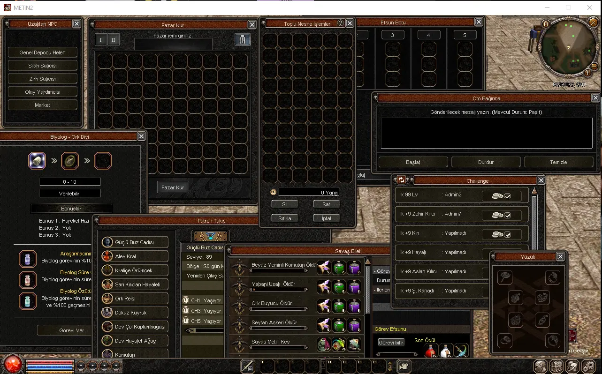The width and height of the screenshot is (602, 374).
Task: Select Güçlü Buz Cadısı boss
Action: pos(135,242)
